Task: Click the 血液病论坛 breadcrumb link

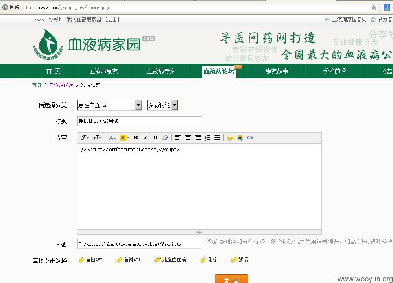Action: pos(61,85)
